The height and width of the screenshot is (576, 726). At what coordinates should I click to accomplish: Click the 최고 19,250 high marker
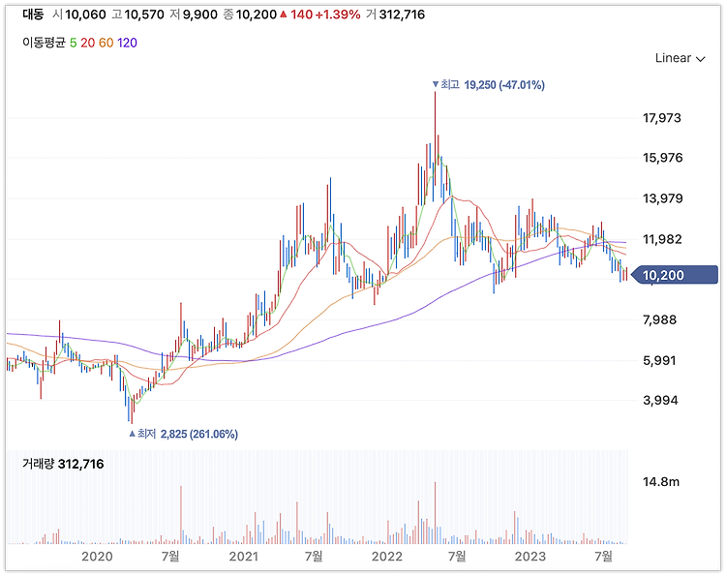[x=489, y=85]
